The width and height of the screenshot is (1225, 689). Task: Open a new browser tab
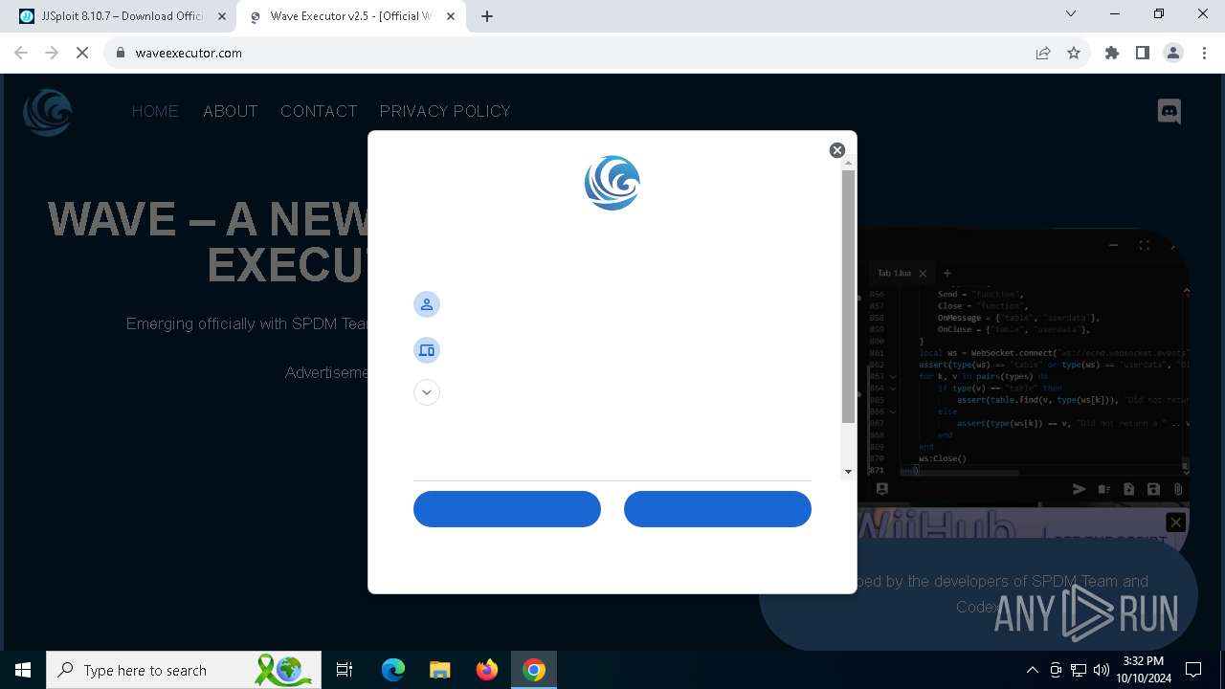click(487, 16)
